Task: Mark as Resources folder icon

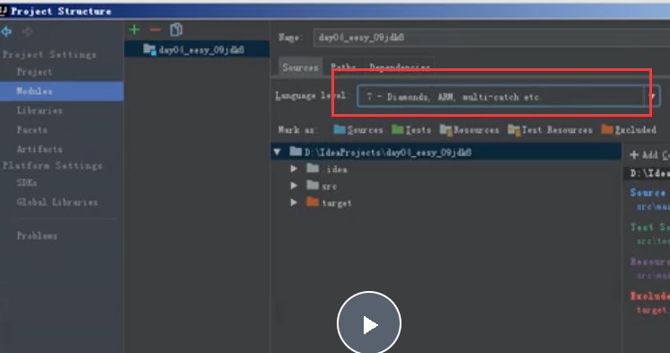Action: coord(445,129)
